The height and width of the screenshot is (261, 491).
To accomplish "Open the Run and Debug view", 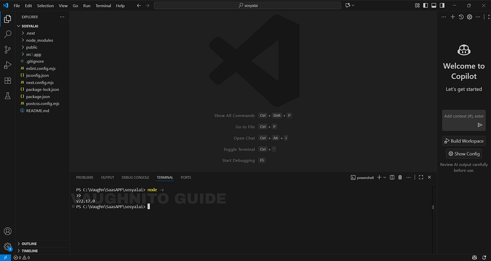I will pyautogui.click(x=7, y=65).
